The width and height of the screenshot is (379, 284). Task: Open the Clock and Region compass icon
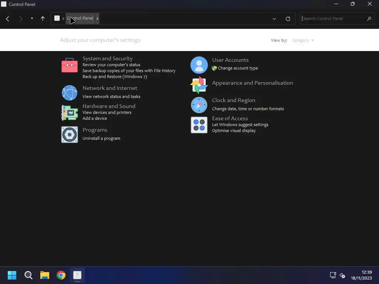(199, 105)
